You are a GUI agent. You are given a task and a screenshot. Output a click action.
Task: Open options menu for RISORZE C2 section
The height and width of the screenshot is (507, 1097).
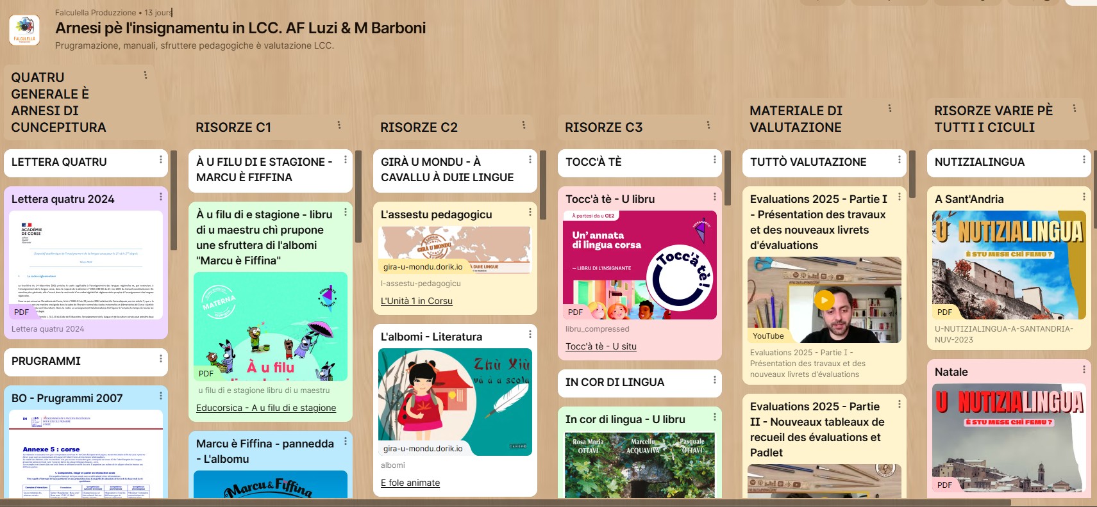[x=524, y=125]
